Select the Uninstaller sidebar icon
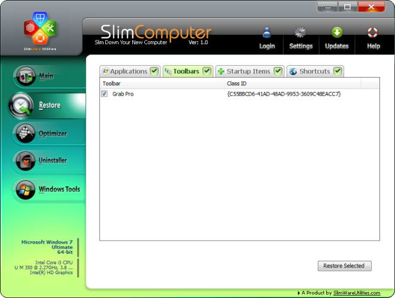This screenshot has height=298, width=395. 25,161
